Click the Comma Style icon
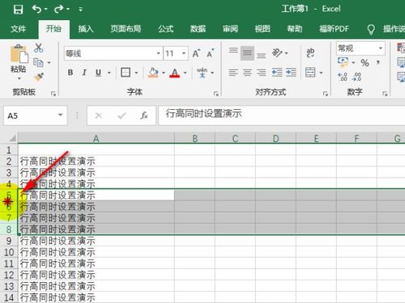The image size is (405, 303). [x=378, y=63]
